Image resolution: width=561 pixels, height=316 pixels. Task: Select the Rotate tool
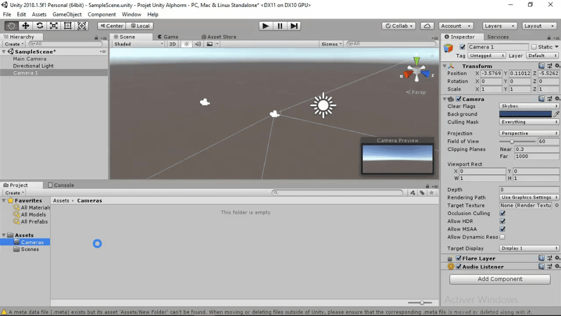(39, 25)
